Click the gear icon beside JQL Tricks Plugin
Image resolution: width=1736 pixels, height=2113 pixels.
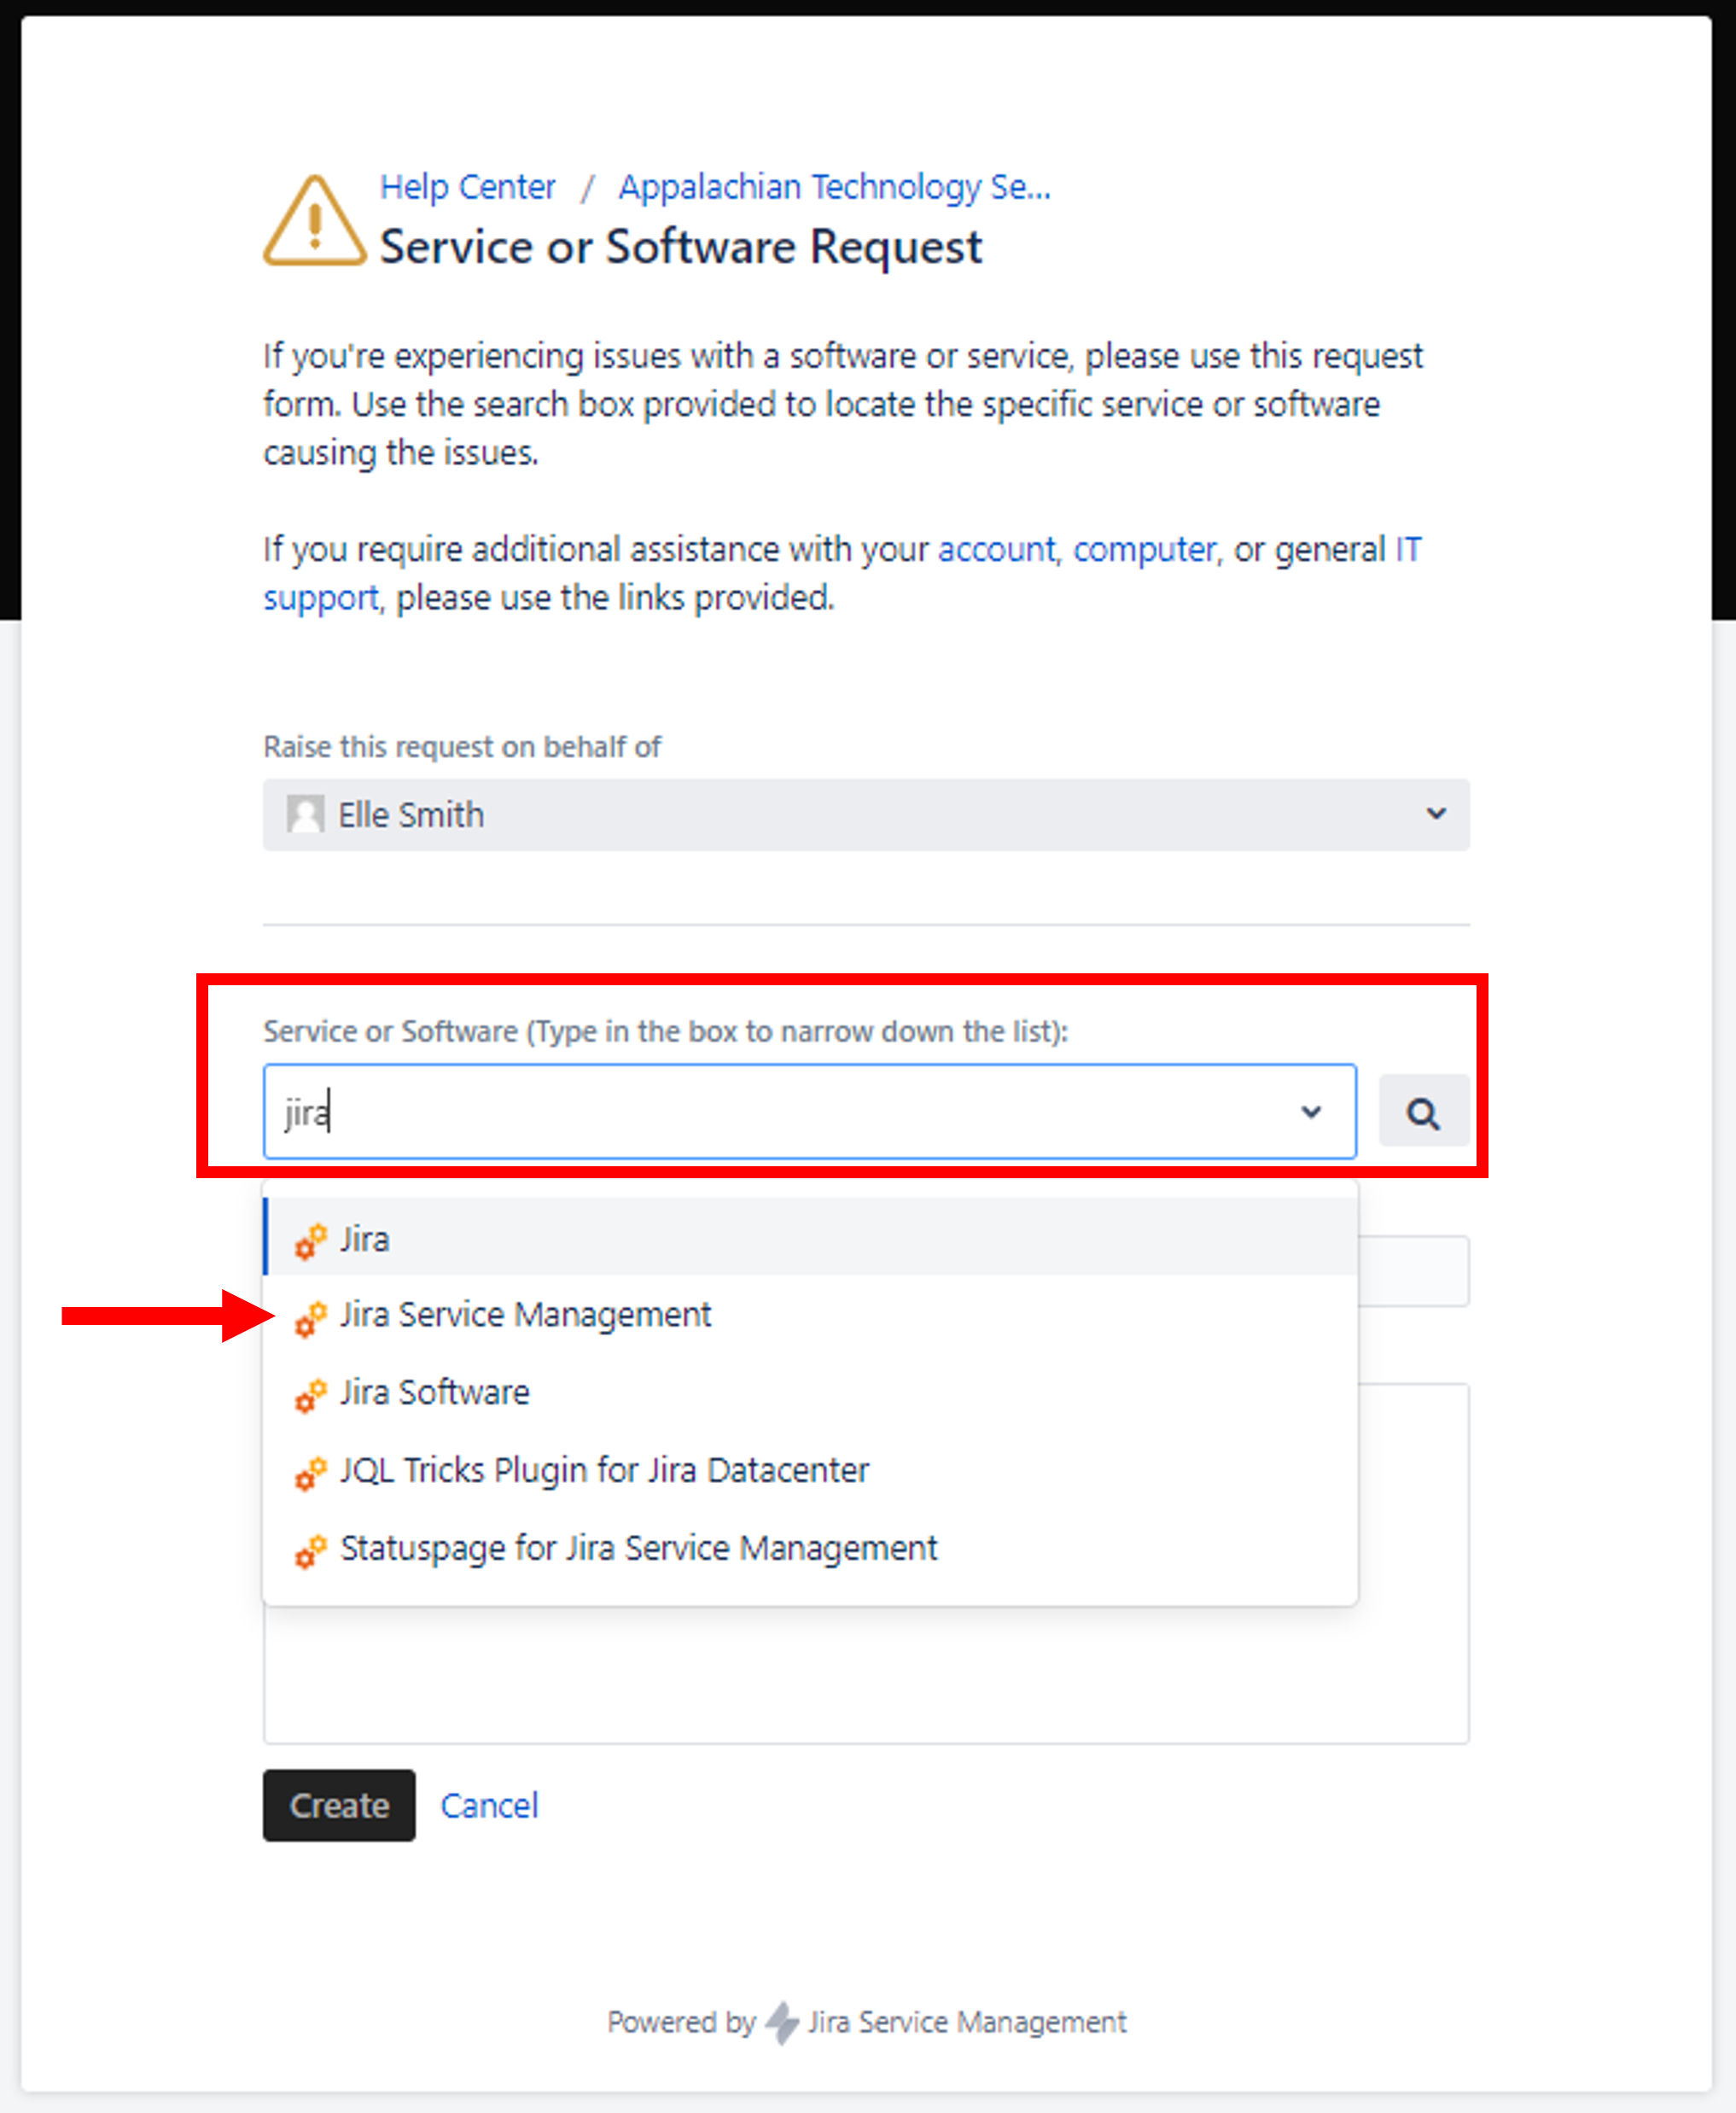pyautogui.click(x=310, y=1473)
